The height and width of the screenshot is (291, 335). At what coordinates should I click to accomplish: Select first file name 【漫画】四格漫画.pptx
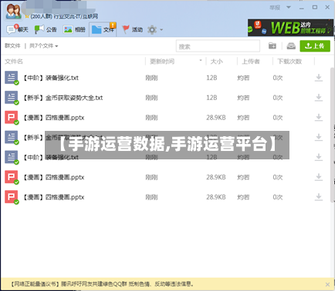(x=53, y=118)
